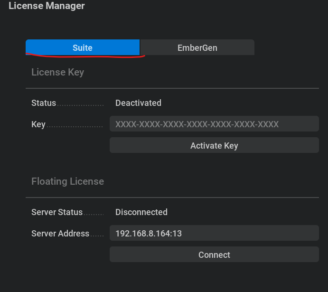328x292 pixels.
Task: Click the license Key input field
Action: point(214,124)
